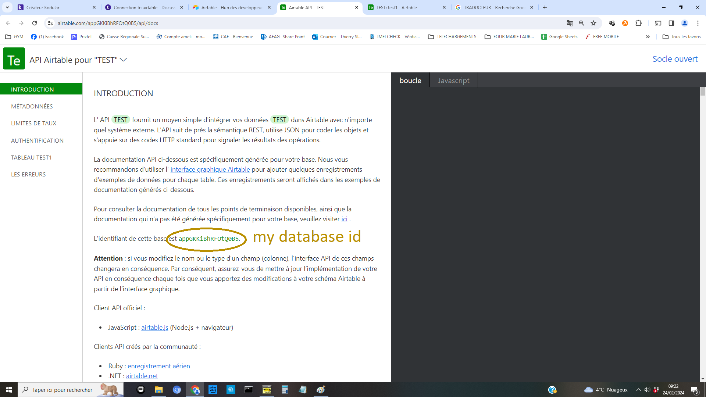Switch to the Javascript tab
The width and height of the screenshot is (706, 397).
tap(453, 80)
